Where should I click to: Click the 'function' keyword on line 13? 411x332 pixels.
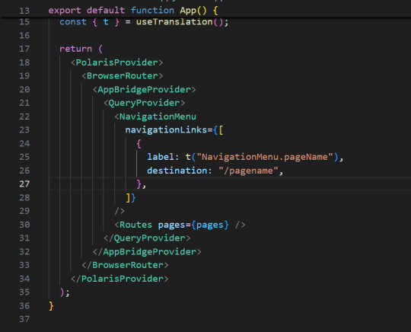point(152,11)
